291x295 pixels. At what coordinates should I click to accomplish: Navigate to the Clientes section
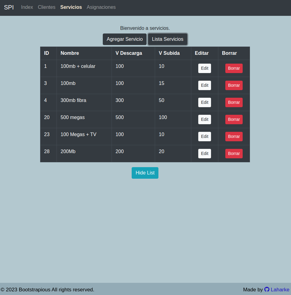coord(47,7)
